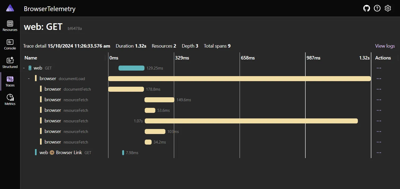Click the BrowserTelemetry heading link
Image resolution: width=400 pixels, height=189 pixels.
pyautogui.click(x=50, y=8)
